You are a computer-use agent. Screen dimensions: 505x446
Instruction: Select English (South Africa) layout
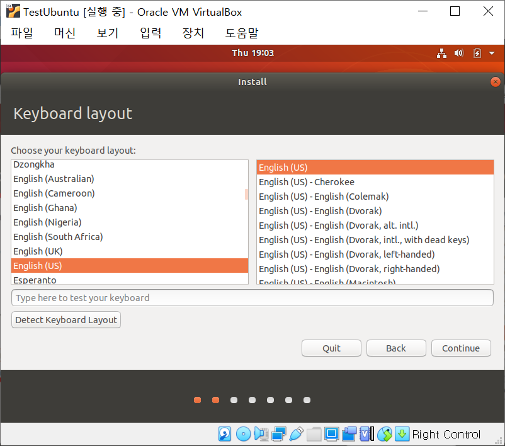tap(130, 237)
